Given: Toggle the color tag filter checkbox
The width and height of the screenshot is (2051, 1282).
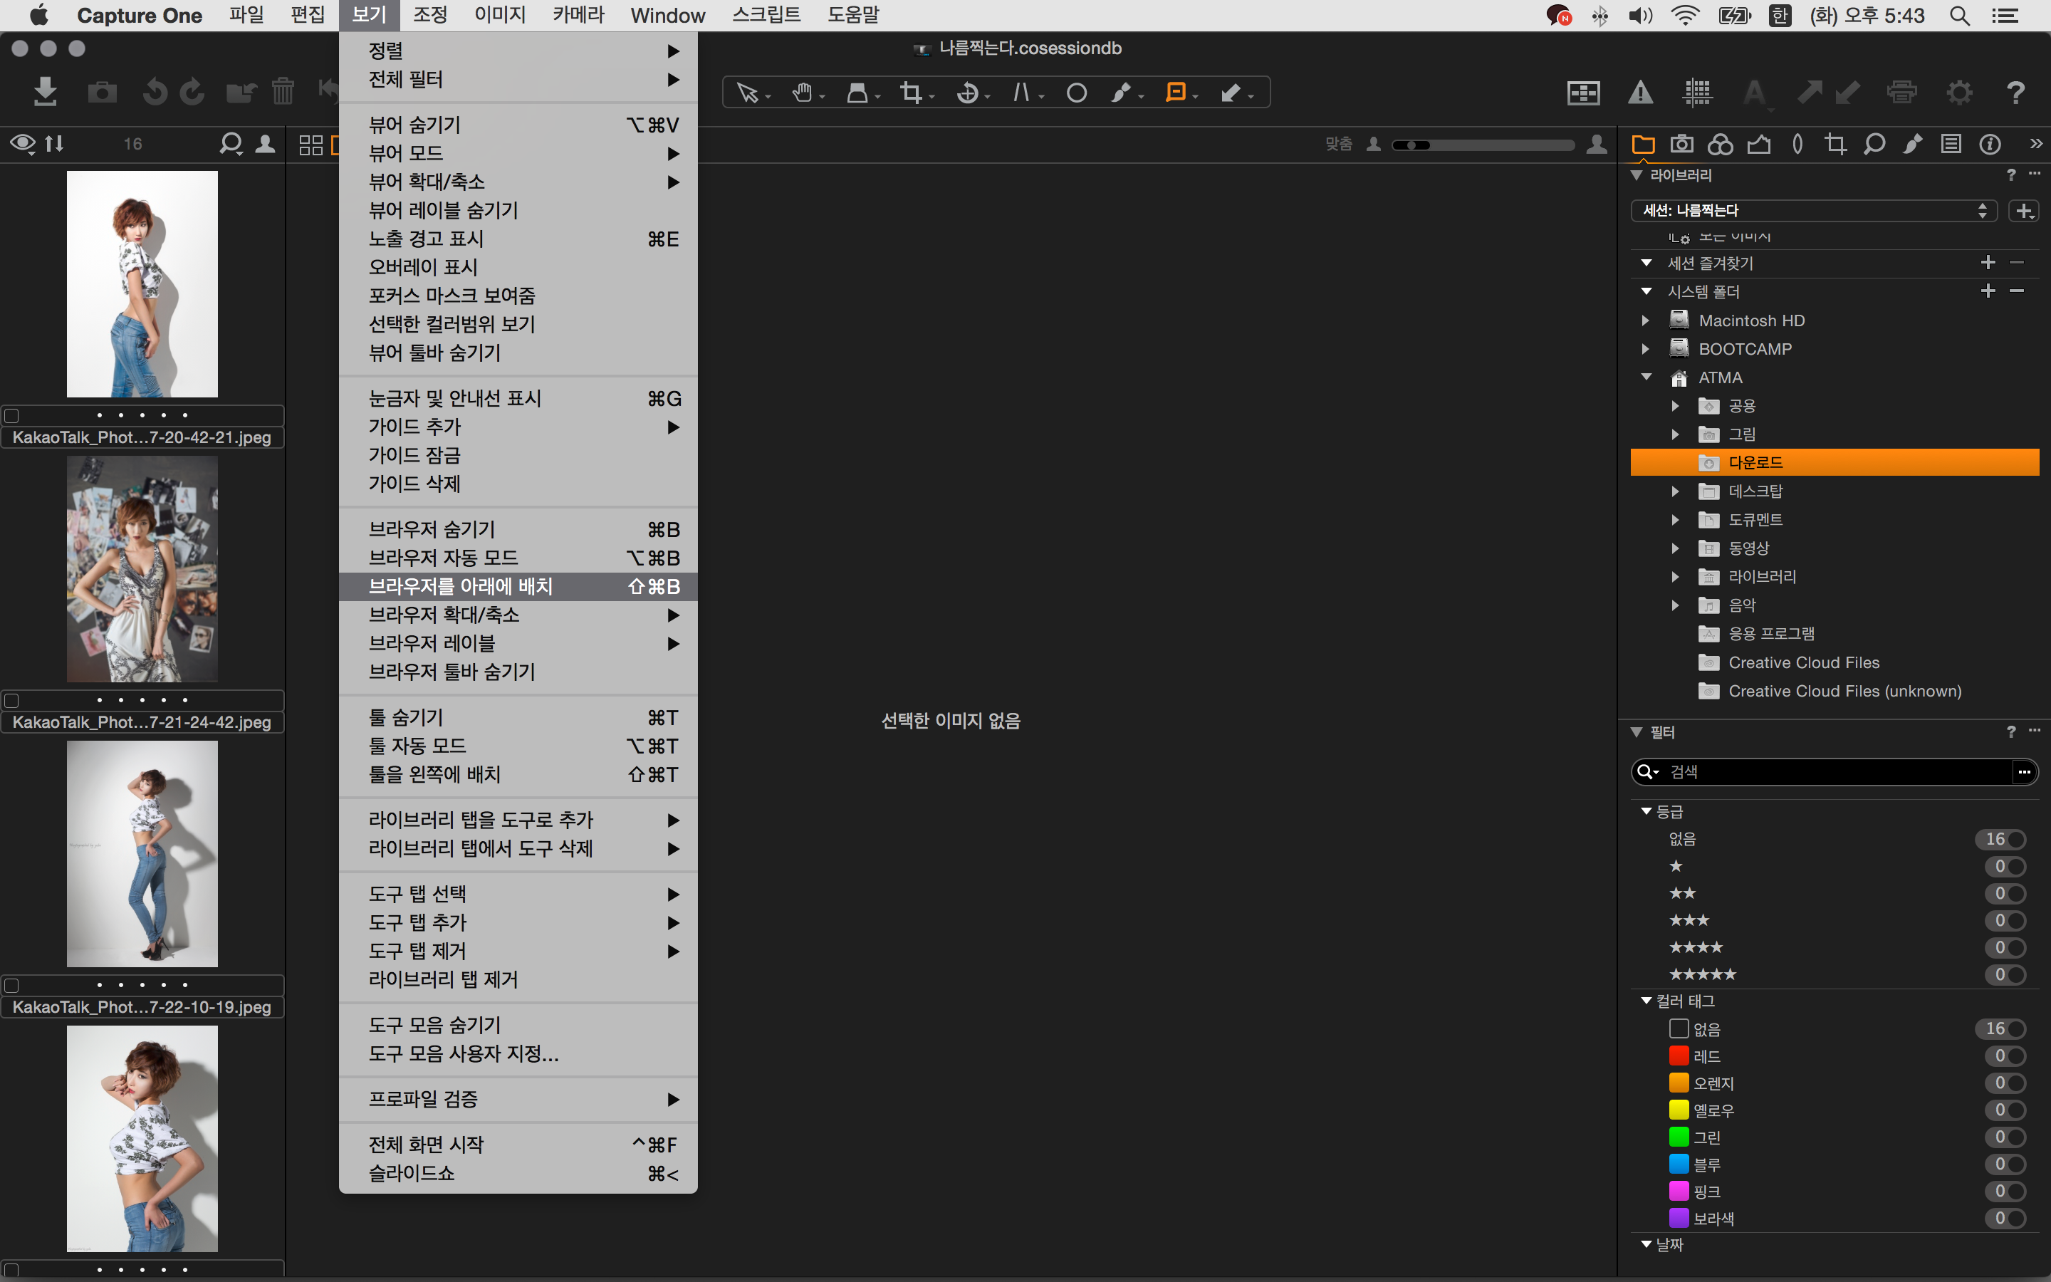Looking at the screenshot, I should click(1678, 1028).
